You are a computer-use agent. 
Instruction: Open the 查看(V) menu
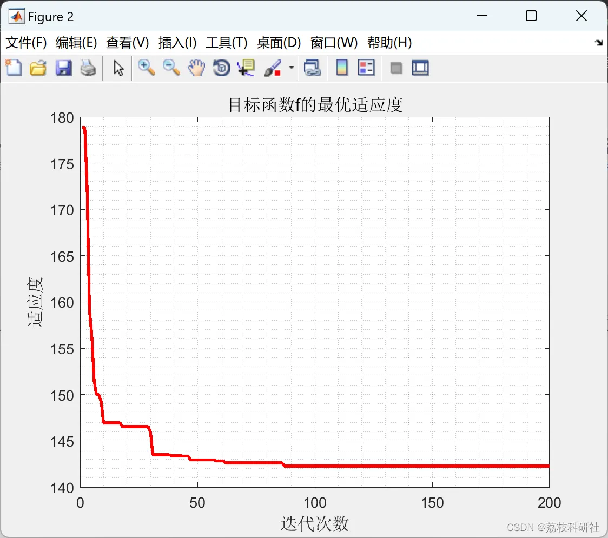[x=128, y=43]
